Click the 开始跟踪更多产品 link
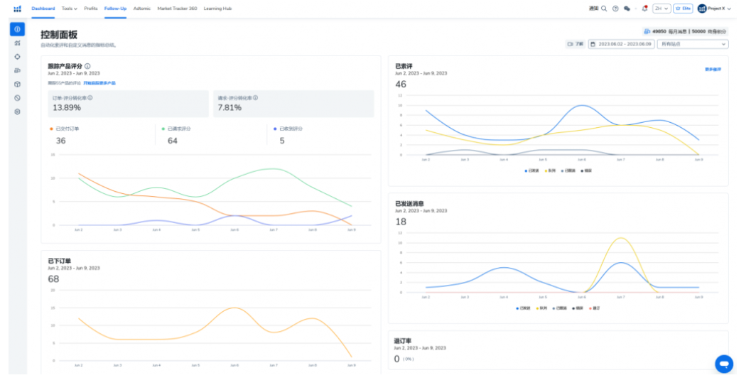 [99, 83]
